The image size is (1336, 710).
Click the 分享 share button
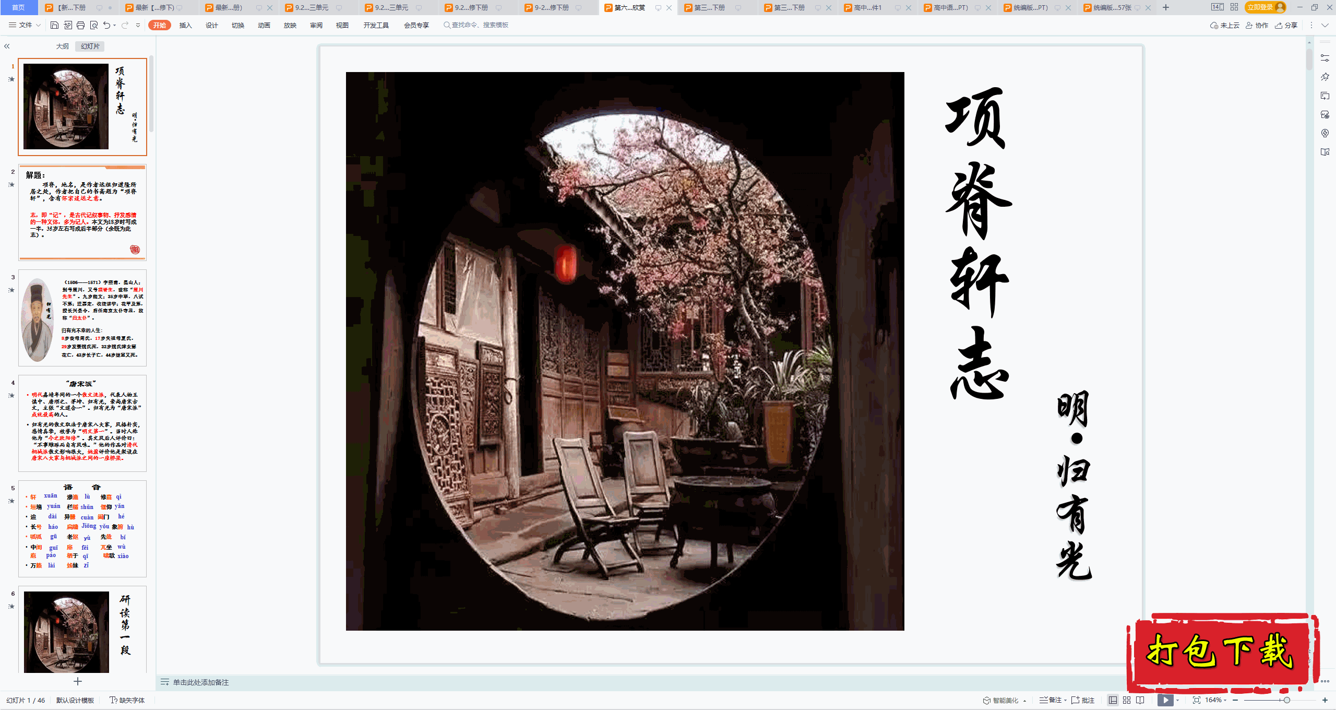click(1286, 25)
